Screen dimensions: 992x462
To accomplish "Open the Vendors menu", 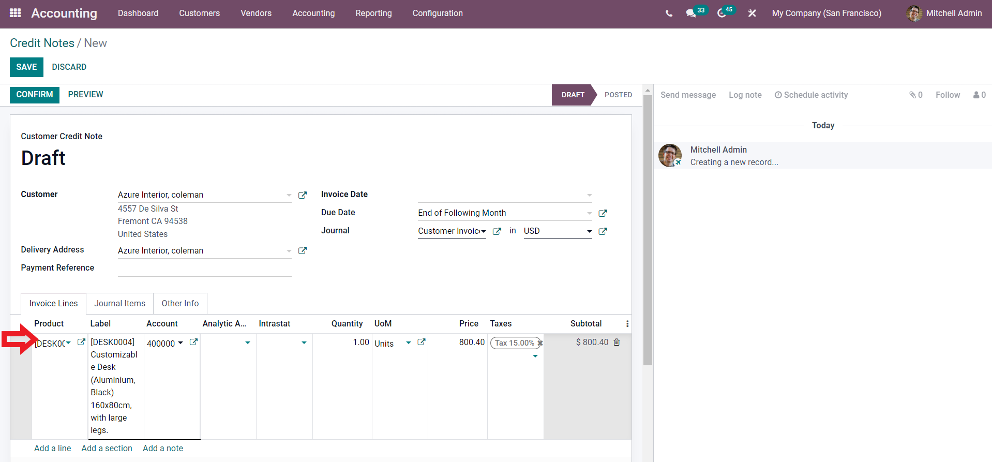I will click(x=256, y=13).
